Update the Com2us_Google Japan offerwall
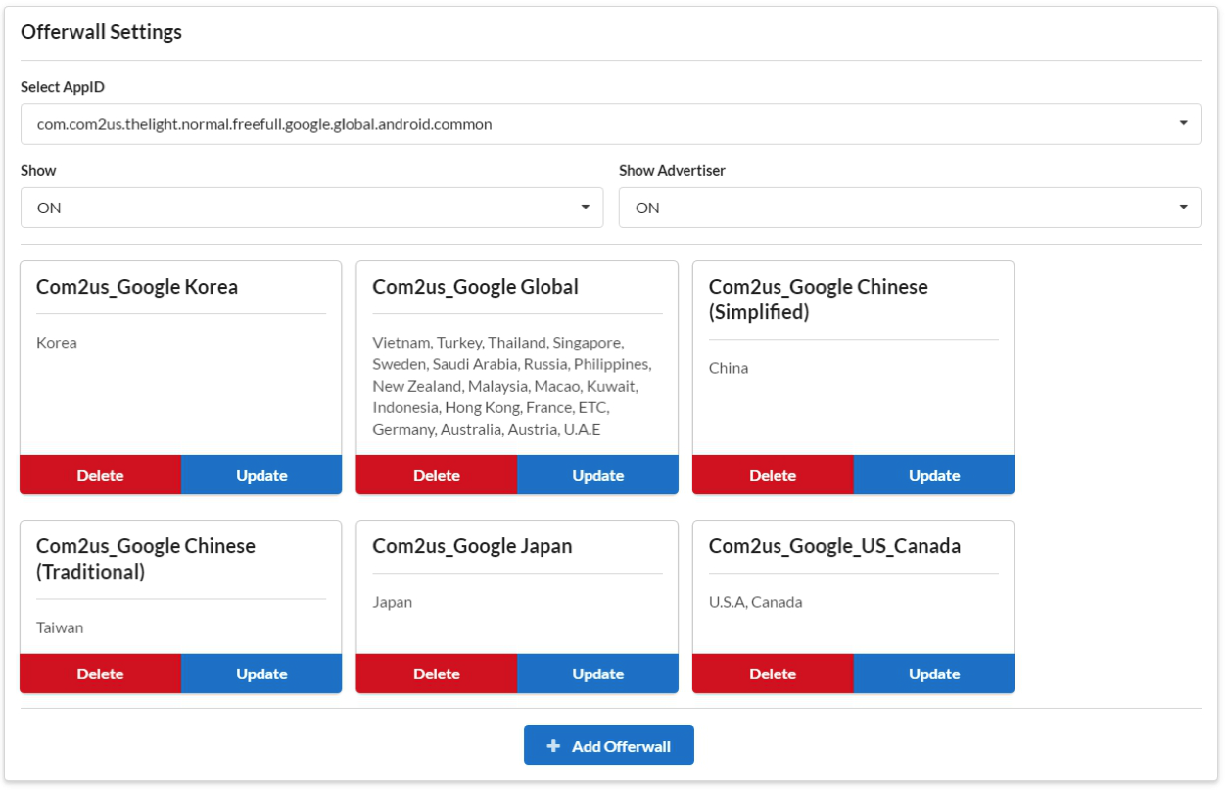Screen dimensions: 1228x790 pyautogui.click(x=597, y=674)
